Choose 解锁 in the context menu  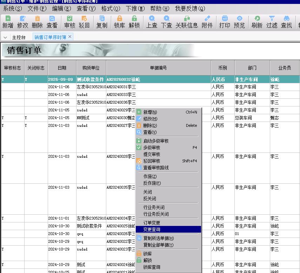(168, 261)
